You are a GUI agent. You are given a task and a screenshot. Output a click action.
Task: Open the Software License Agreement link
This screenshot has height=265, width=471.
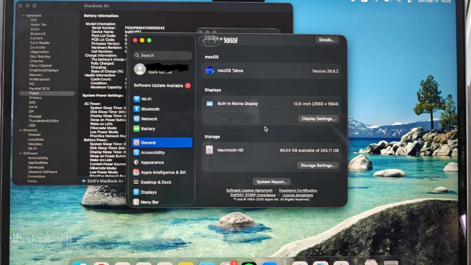(249, 190)
